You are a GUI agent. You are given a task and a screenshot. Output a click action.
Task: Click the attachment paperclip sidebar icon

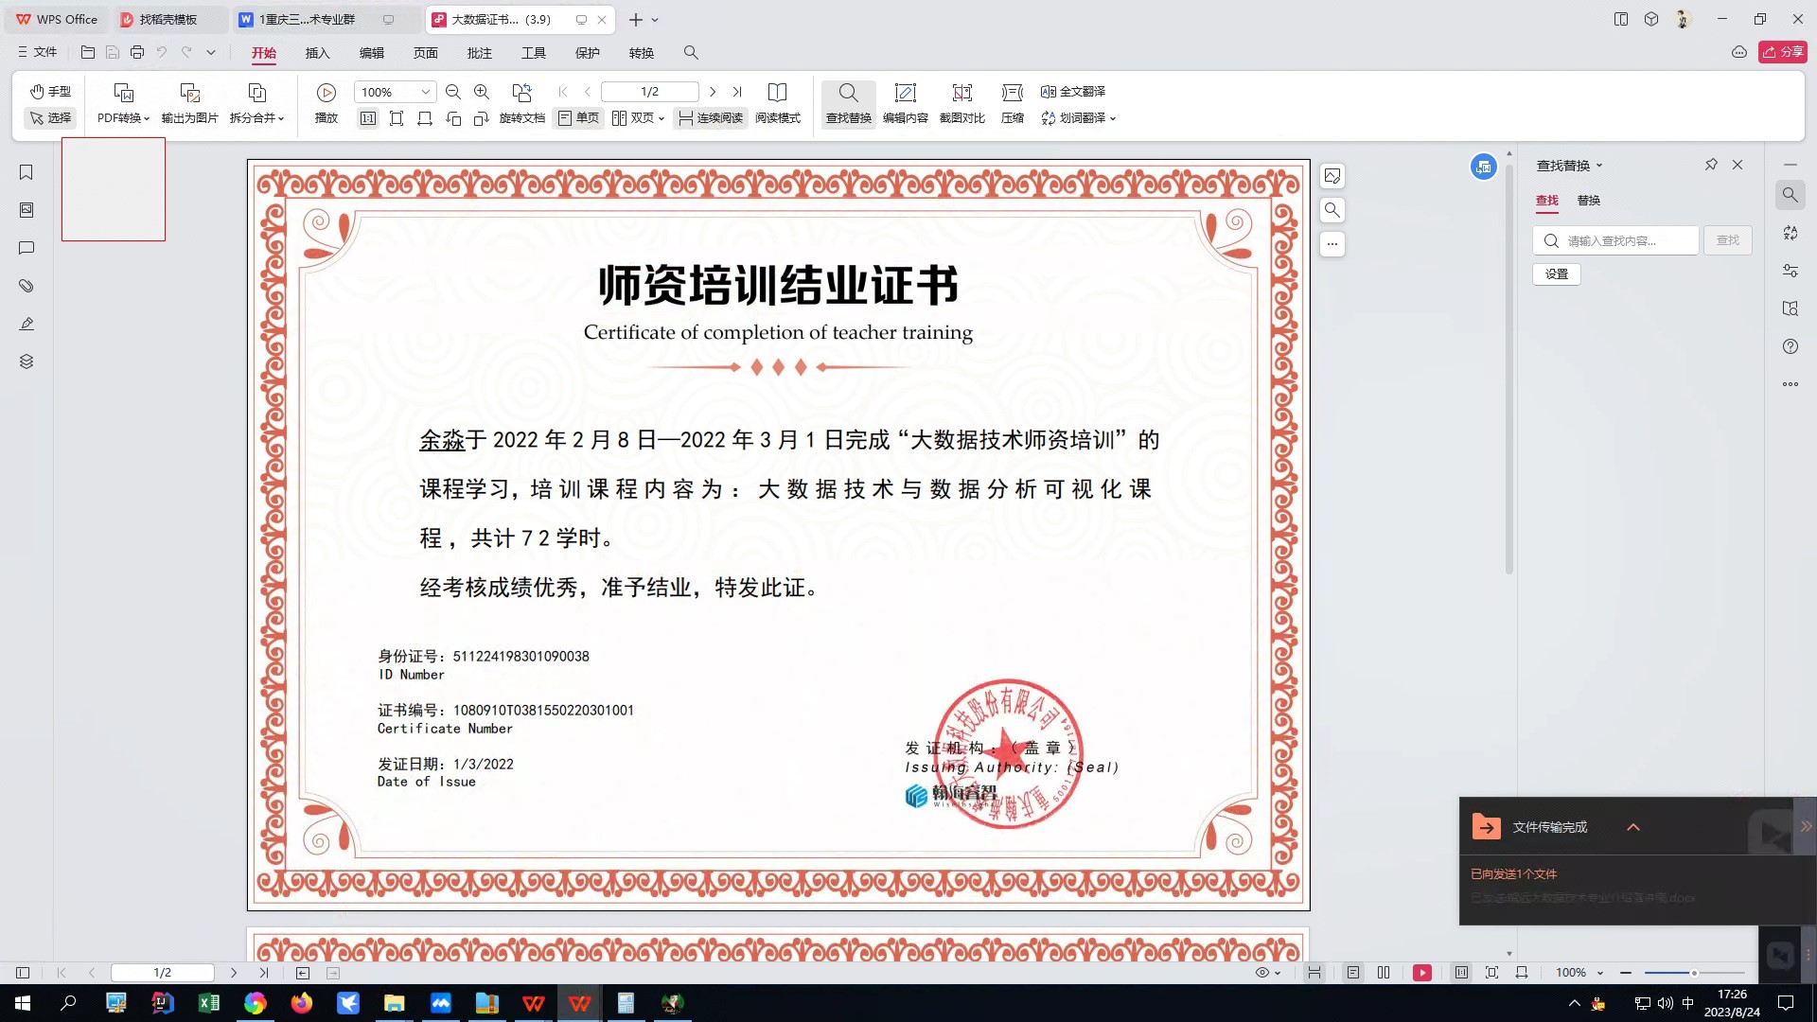(x=26, y=286)
